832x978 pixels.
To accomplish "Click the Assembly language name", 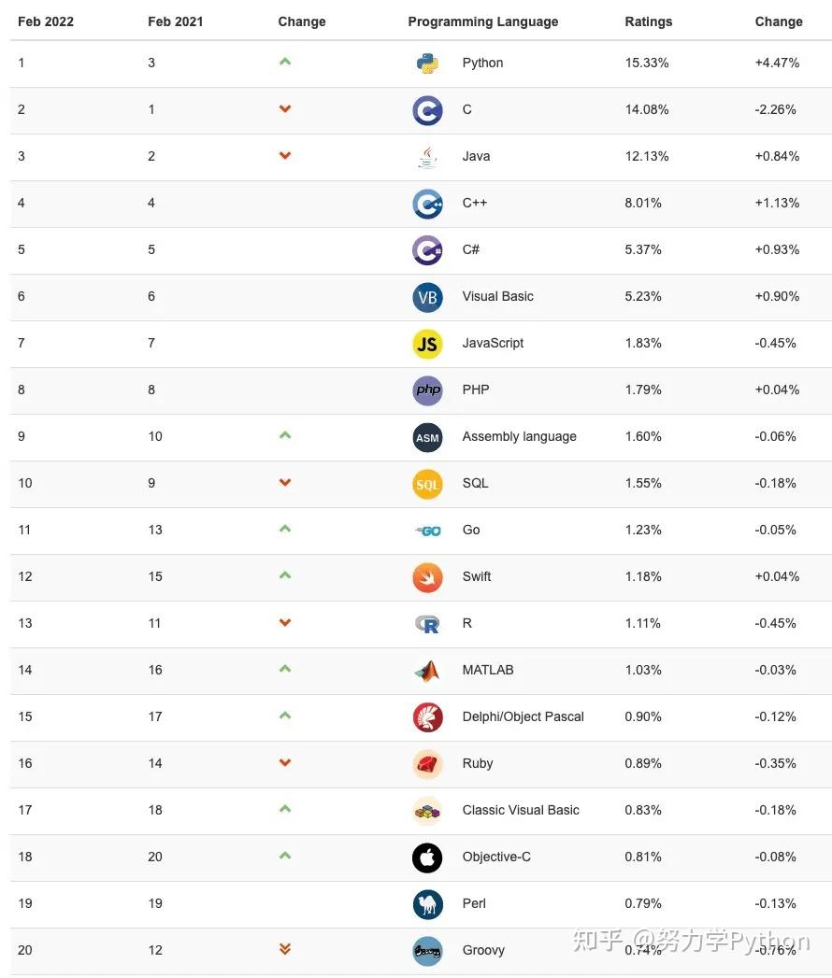I will [x=519, y=436].
